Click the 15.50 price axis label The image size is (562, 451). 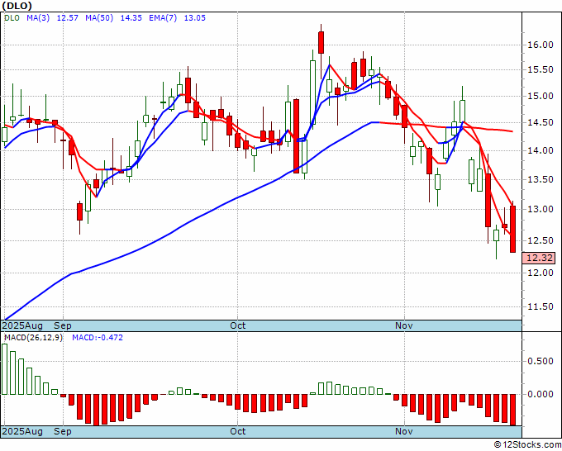(541, 70)
